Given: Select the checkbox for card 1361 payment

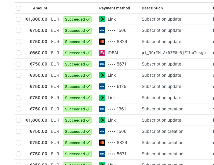Looking at the screenshot, I should pyautogui.click(x=18, y=109).
